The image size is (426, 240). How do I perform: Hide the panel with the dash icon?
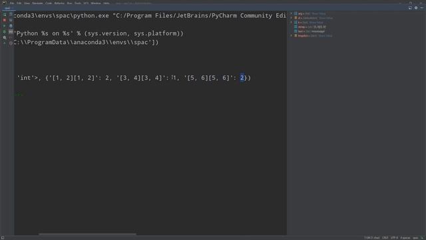[421, 8]
